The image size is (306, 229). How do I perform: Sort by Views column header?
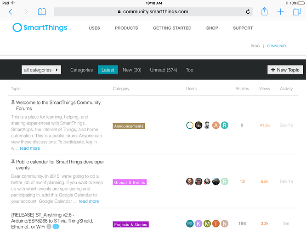pos(265,88)
